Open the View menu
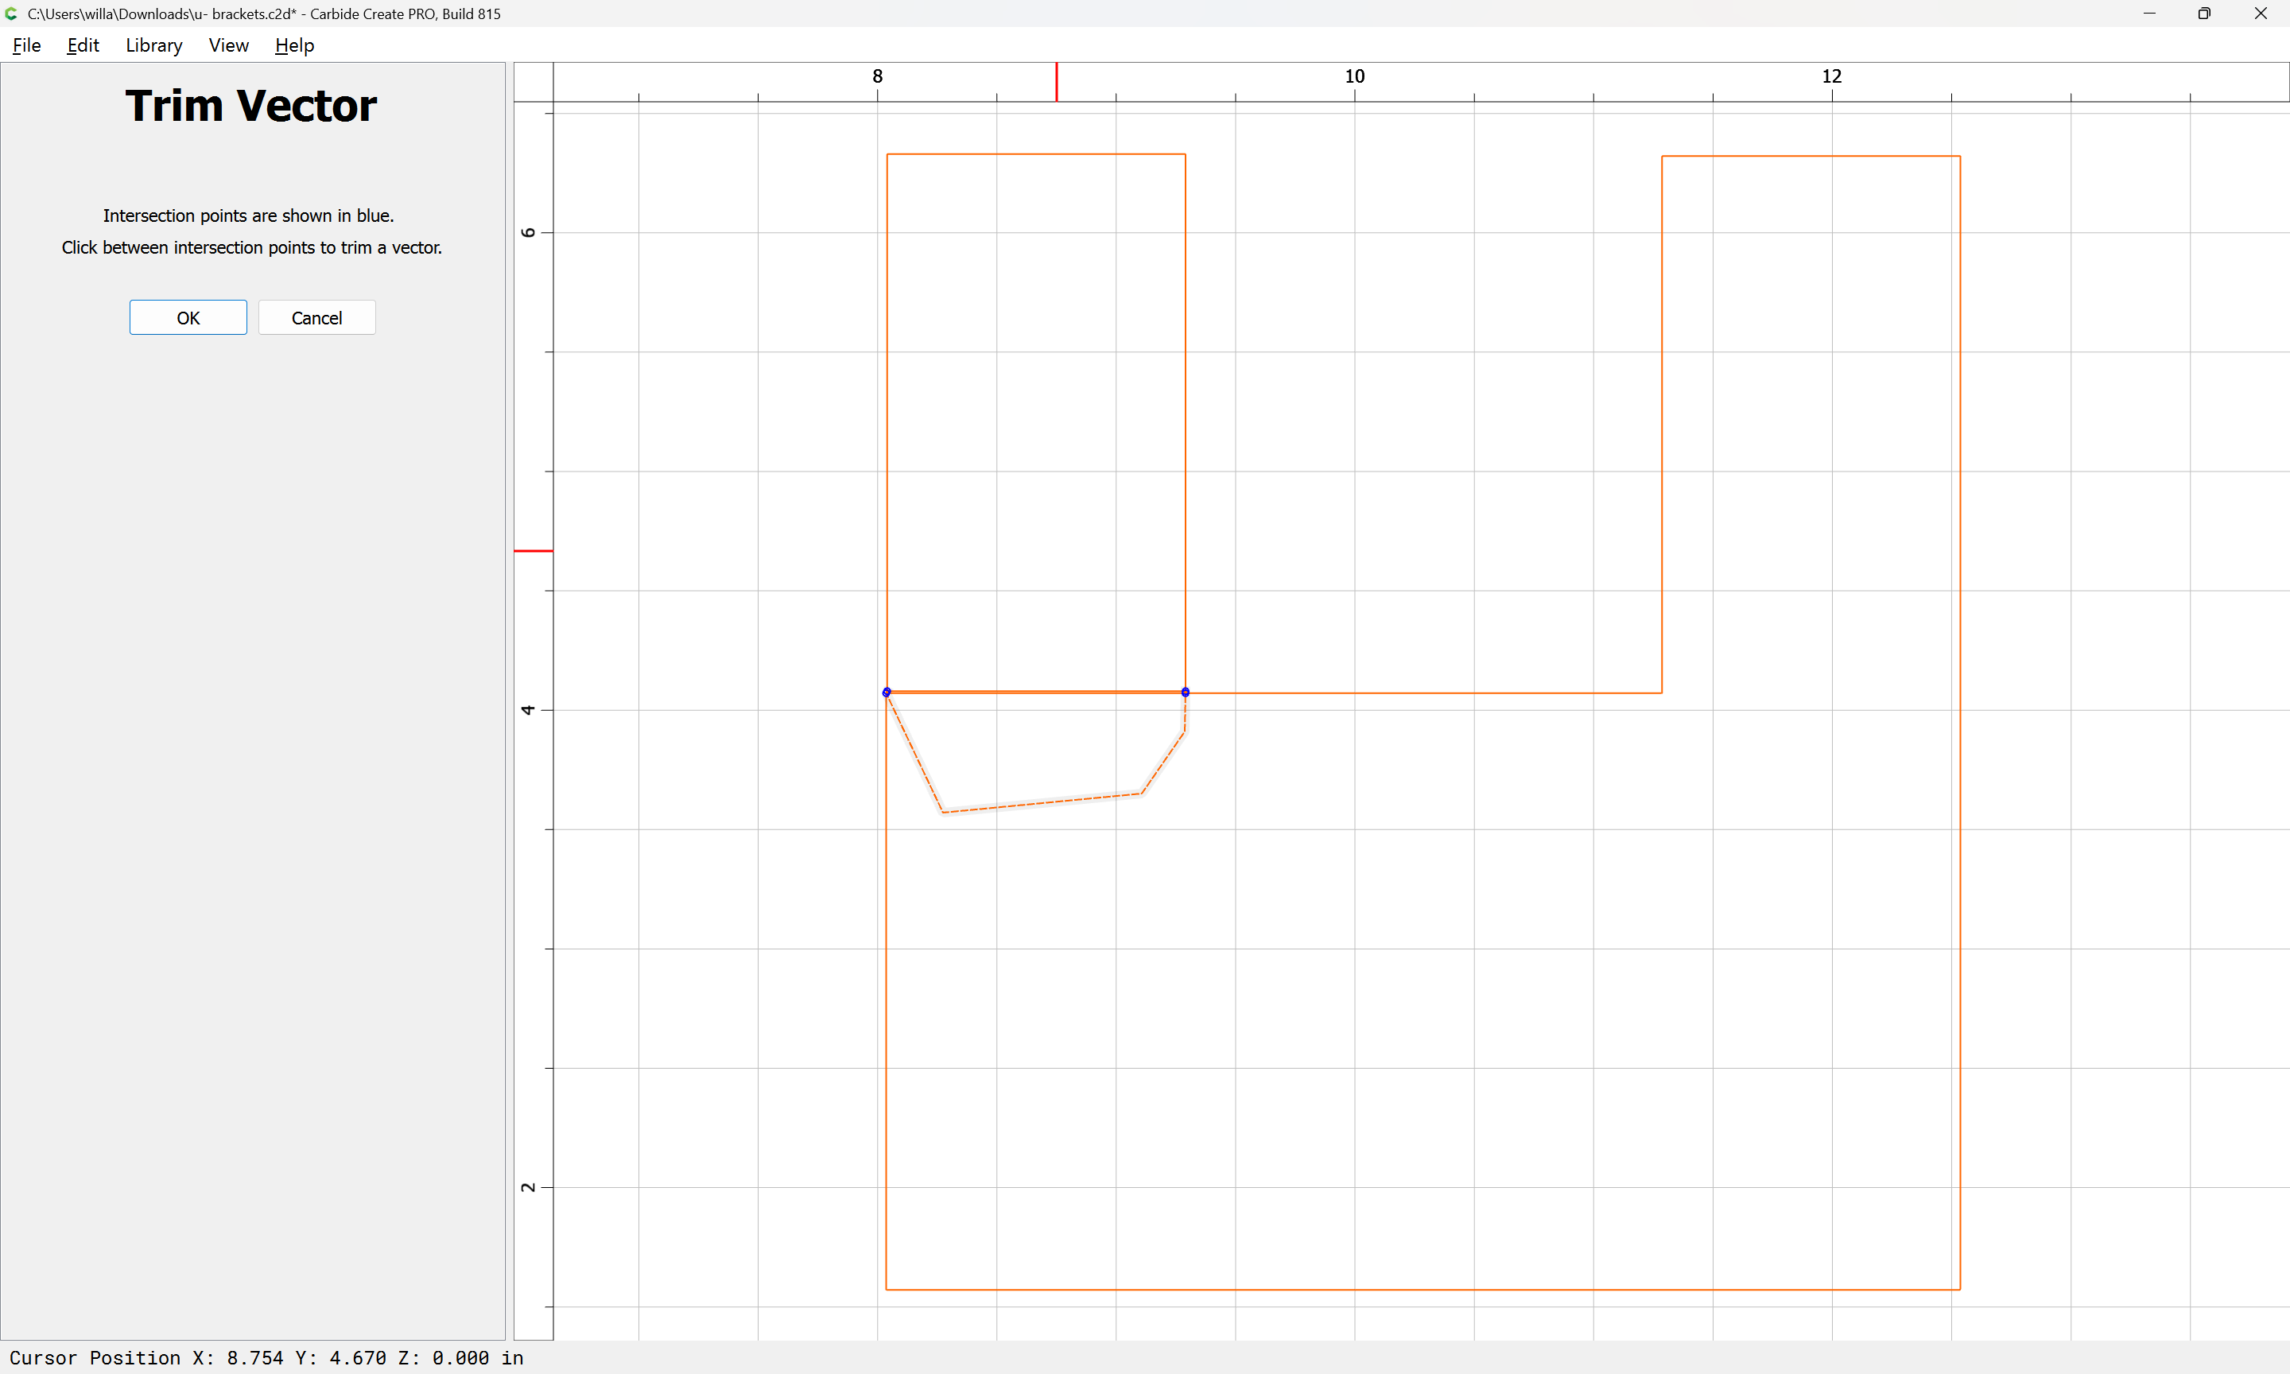This screenshot has width=2290, height=1374. pyautogui.click(x=229, y=45)
